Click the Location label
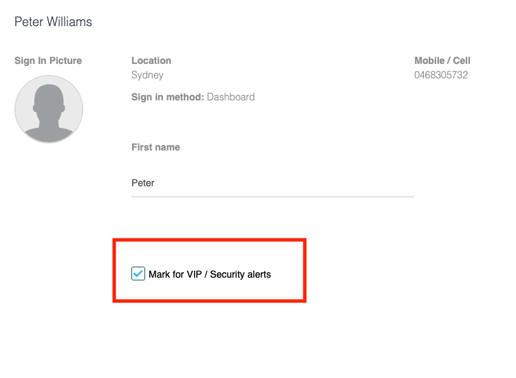Image resolution: width=516 pixels, height=378 pixels. (x=151, y=60)
